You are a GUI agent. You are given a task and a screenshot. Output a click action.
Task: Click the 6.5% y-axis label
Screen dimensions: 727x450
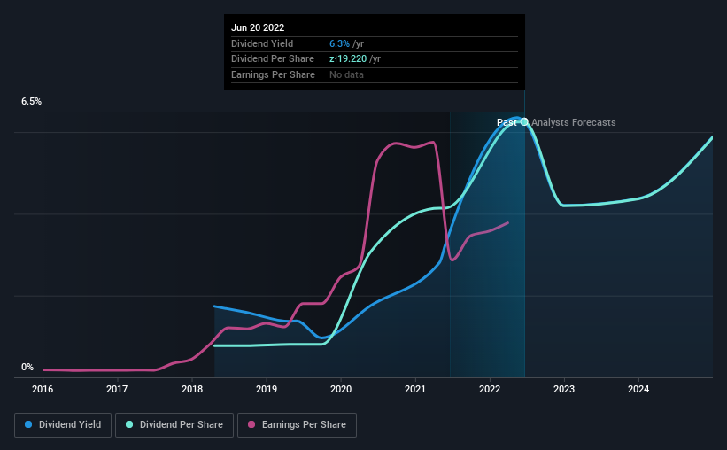click(x=31, y=102)
